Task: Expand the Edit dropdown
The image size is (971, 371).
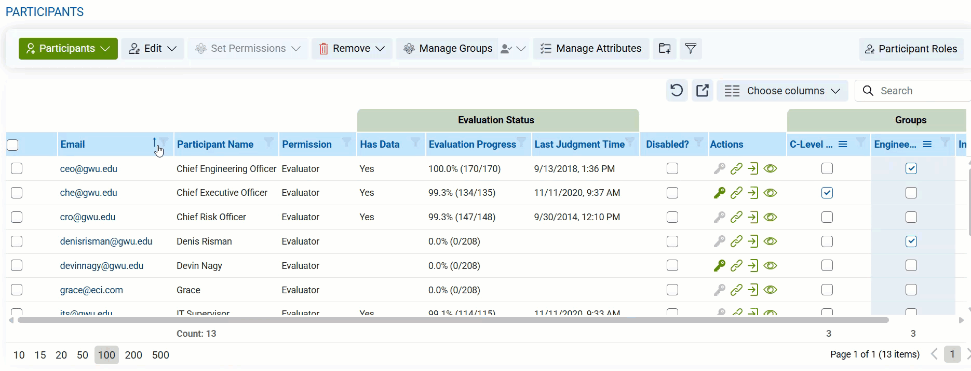Action: (x=153, y=49)
